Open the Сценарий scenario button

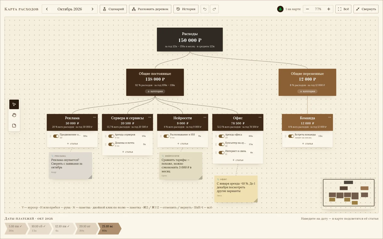pos(113,9)
